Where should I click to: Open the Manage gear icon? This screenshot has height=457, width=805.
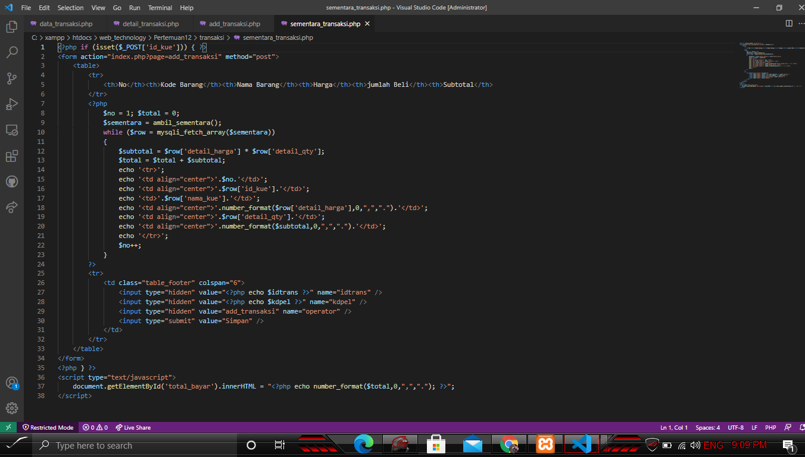click(x=12, y=408)
